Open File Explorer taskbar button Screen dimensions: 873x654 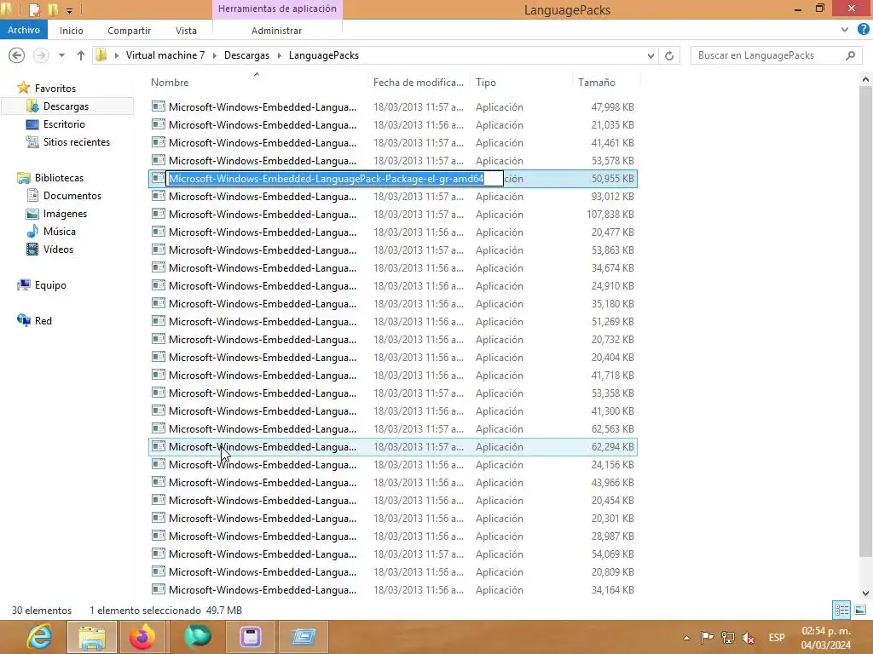click(92, 637)
